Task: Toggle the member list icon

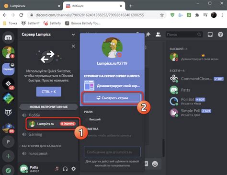Action: click(x=158, y=35)
